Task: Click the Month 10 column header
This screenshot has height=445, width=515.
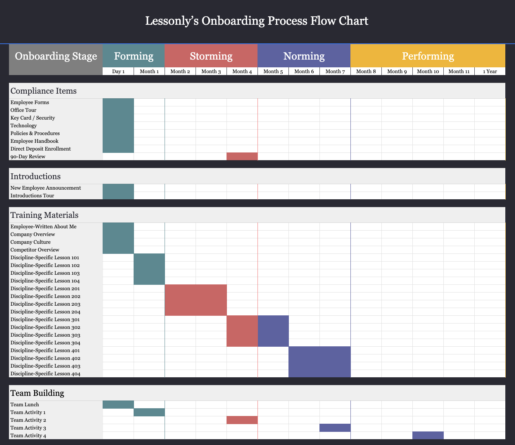Action: pos(428,71)
